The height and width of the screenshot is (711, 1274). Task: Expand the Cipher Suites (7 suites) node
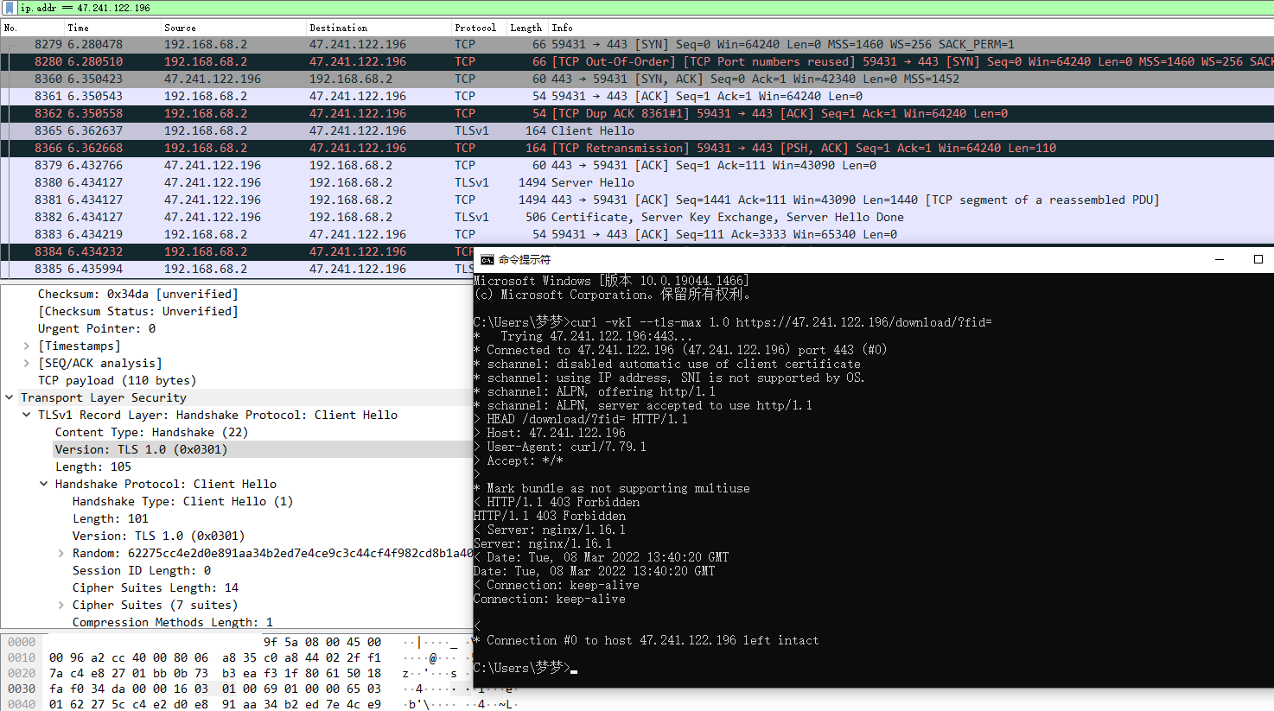(x=61, y=605)
